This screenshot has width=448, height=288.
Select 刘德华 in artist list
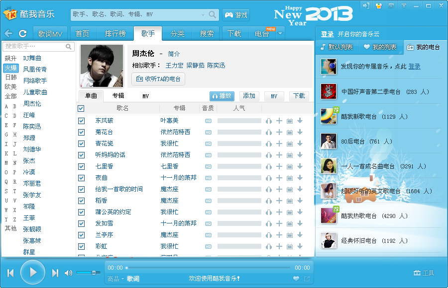point(32,149)
